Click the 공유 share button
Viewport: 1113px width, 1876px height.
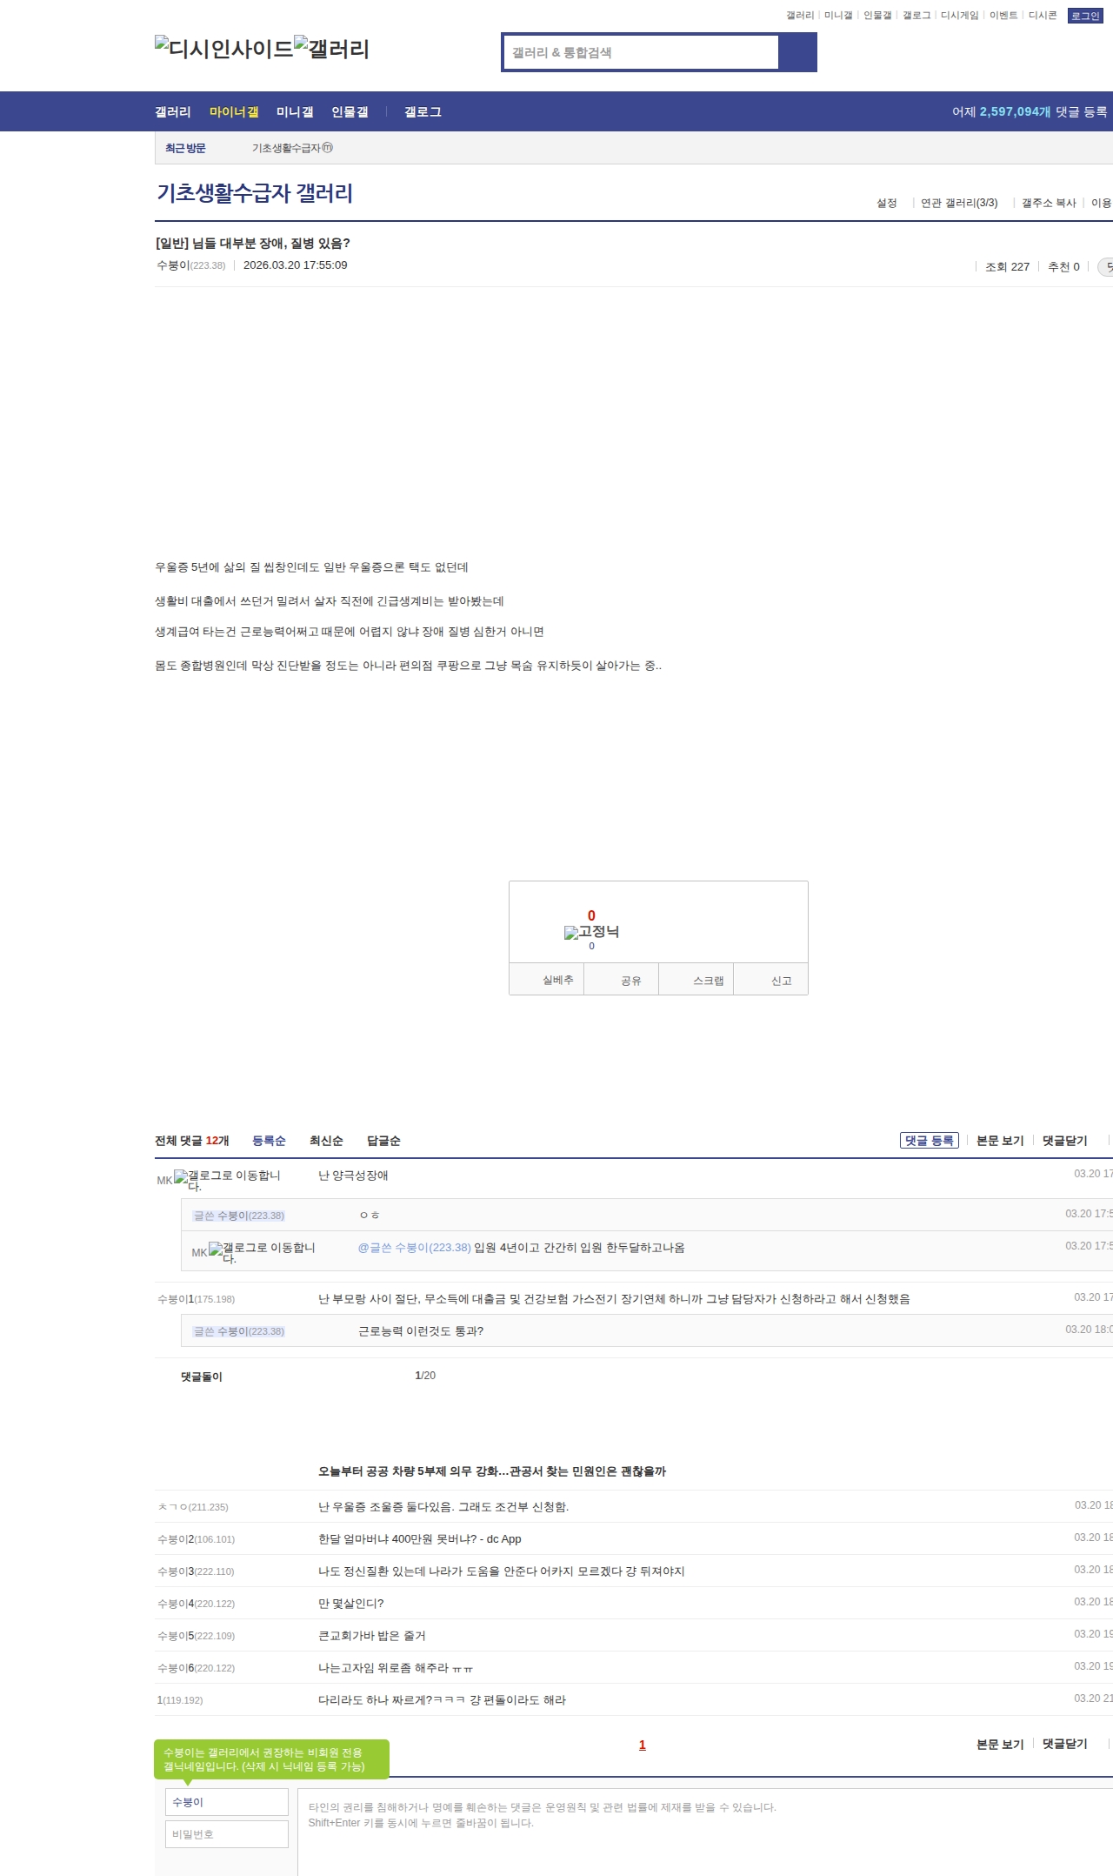(x=621, y=980)
